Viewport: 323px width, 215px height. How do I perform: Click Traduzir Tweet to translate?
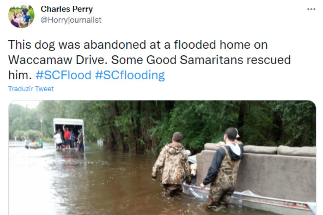coord(31,89)
